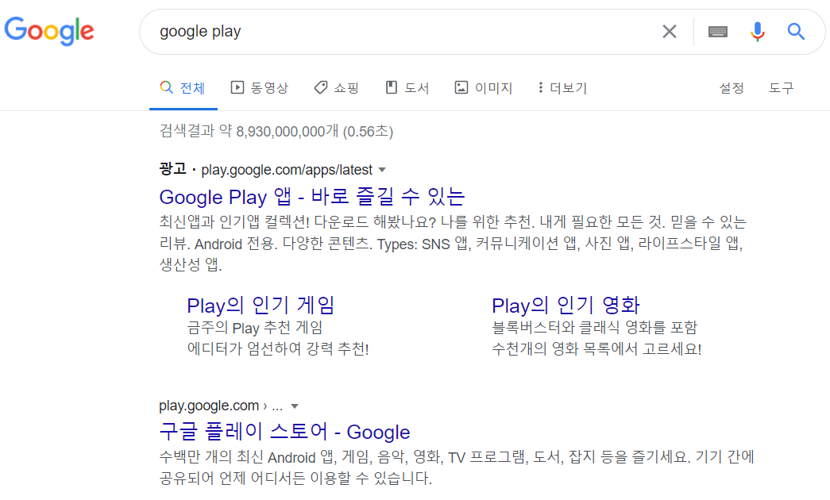Click text 수천개의 영화 목록에서 고르세요!
The image size is (830, 500).
pos(596,349)
